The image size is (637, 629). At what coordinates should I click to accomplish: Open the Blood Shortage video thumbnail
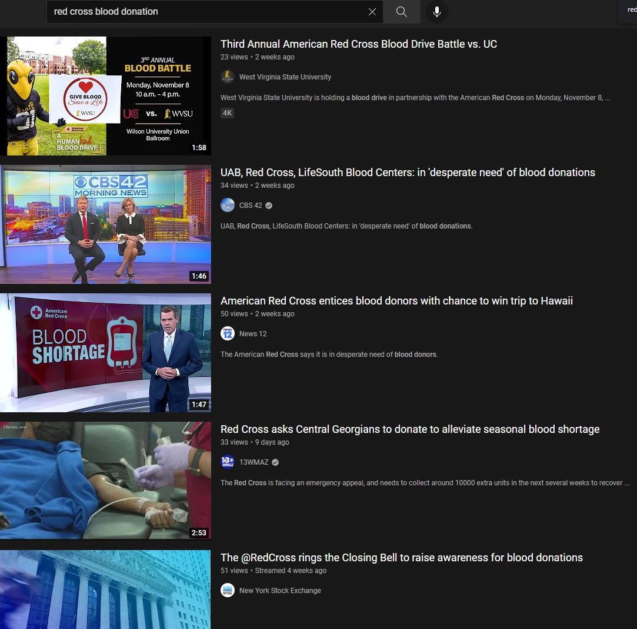106,353
